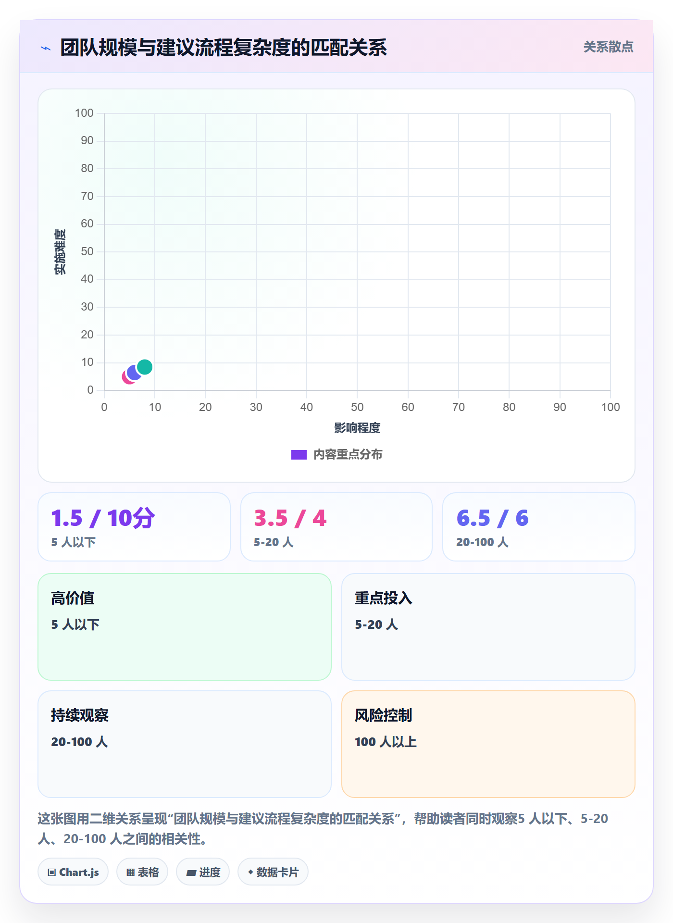Click the 20-100 人 text in 持续观察
The width and height of the screenshot is (673, 923).
pos(79,742)
